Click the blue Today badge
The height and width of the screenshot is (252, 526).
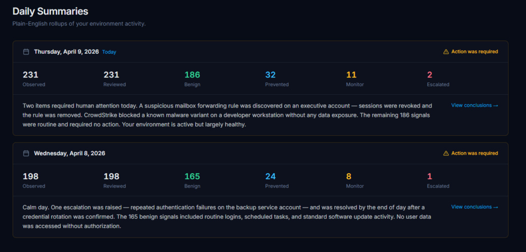click(x=109, y=52)
